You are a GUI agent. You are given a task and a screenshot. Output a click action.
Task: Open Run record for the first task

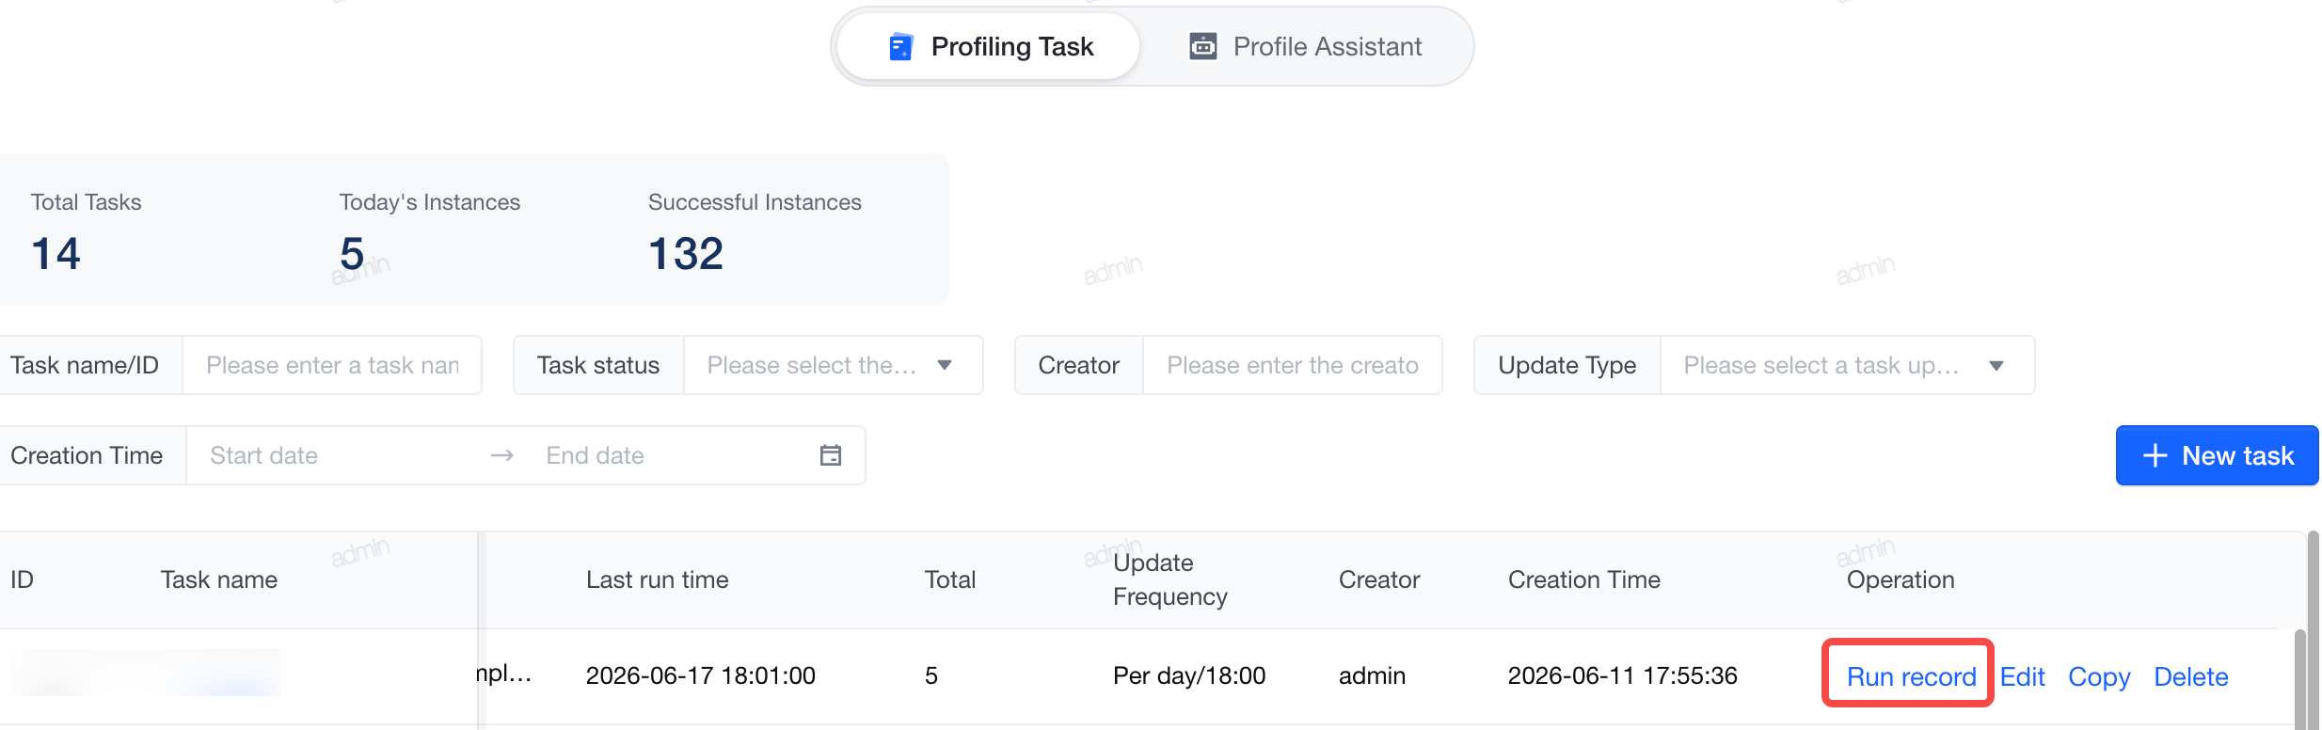coord(1911,676)
